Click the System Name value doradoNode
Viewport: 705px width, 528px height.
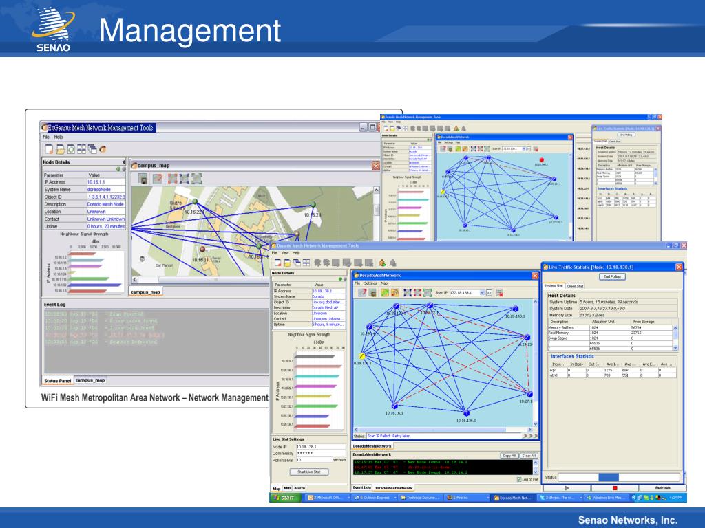[x=105, y=190]
